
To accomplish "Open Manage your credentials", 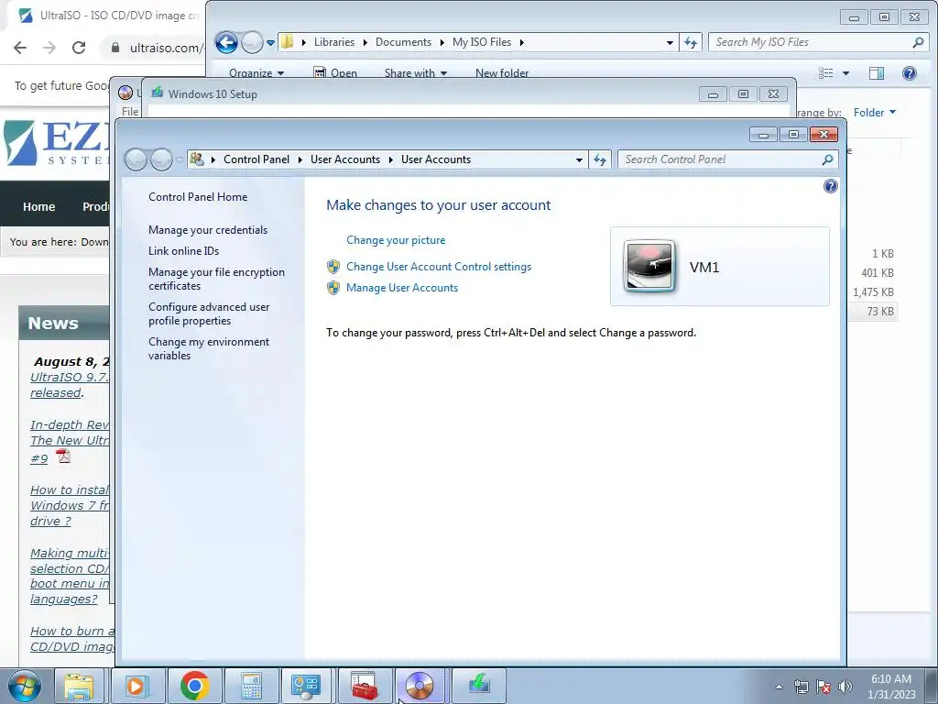I will (x=208, y=230).
